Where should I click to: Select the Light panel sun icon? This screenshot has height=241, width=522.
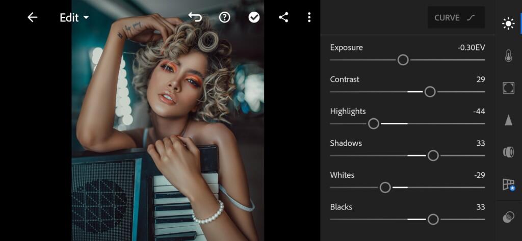tap(508, 23)
